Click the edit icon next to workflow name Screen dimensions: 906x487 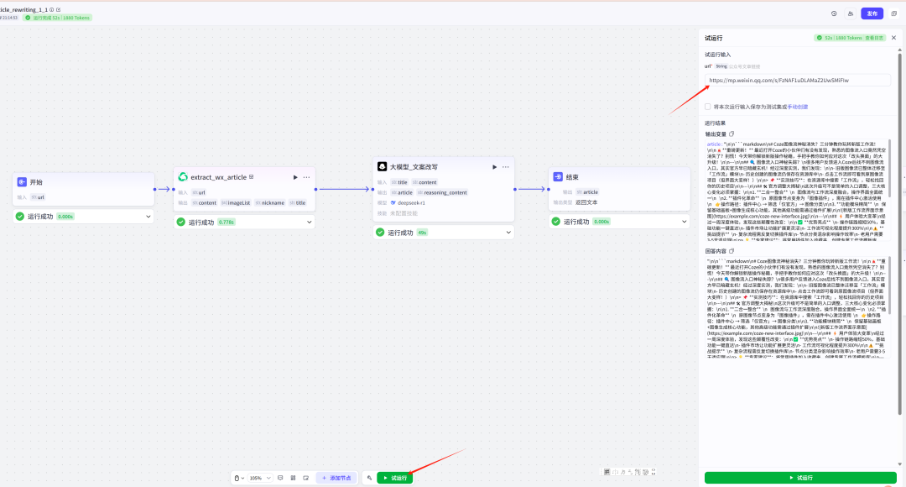click(x=59, y=10)
